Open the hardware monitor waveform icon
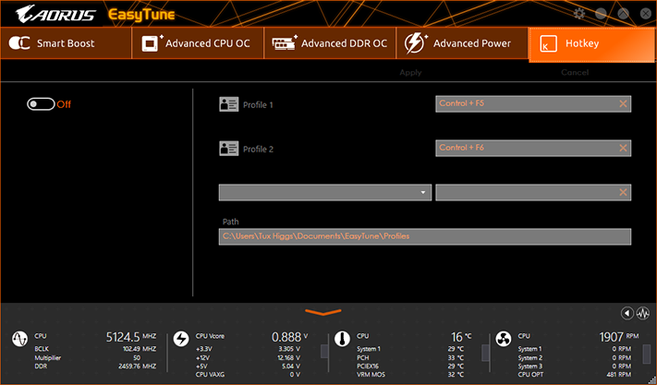657x385 pixels. 643,313
